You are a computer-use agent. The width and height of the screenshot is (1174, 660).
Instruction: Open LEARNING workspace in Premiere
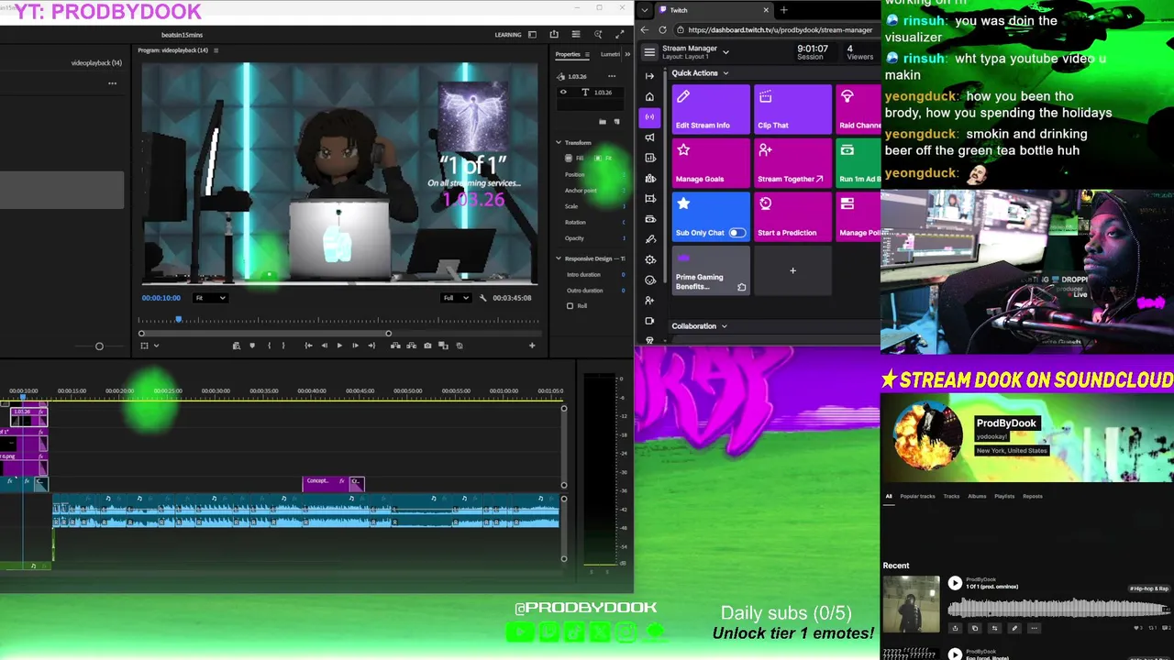(x=508, y=35)
